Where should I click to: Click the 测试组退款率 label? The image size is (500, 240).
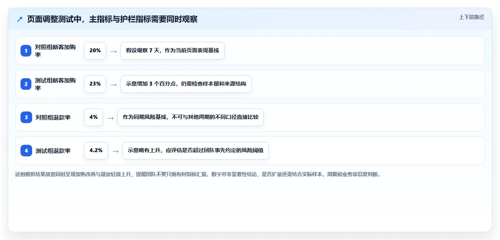pyautogui.click(x=53, y=151)
